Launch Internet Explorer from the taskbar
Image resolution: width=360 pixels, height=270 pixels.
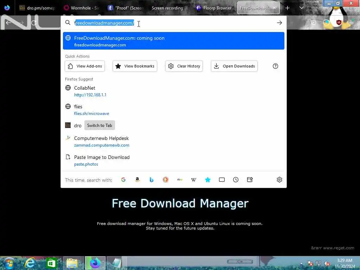click(30, 263)
